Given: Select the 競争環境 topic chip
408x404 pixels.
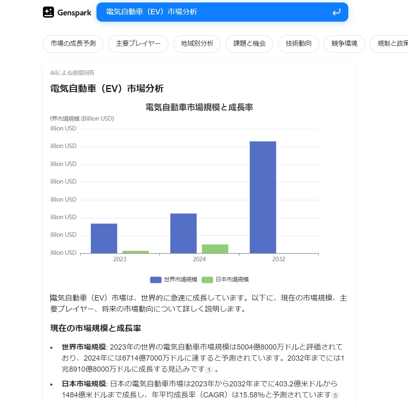Looking at the screenshot, I should (x=344, y=44).
